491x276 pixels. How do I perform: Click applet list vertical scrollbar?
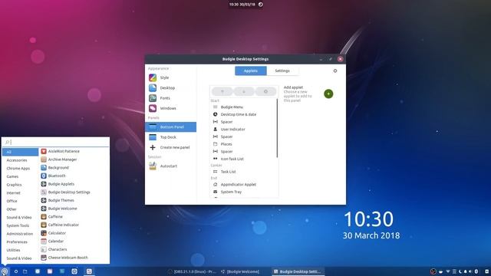click(277, 128)
